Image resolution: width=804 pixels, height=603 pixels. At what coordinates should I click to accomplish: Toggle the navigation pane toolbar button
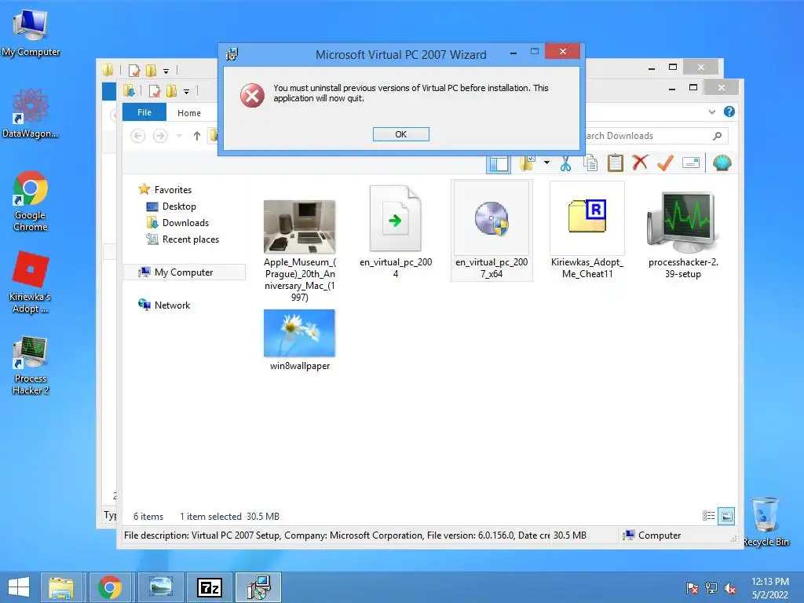coord(499,163)
